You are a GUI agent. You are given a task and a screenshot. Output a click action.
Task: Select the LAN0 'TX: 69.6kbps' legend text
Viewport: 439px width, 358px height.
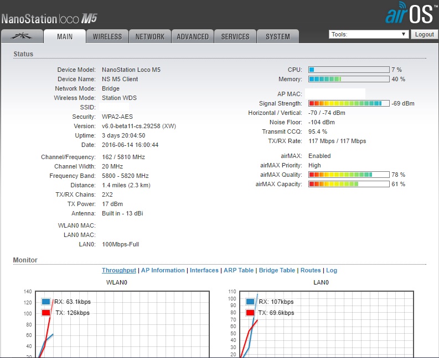276,313
